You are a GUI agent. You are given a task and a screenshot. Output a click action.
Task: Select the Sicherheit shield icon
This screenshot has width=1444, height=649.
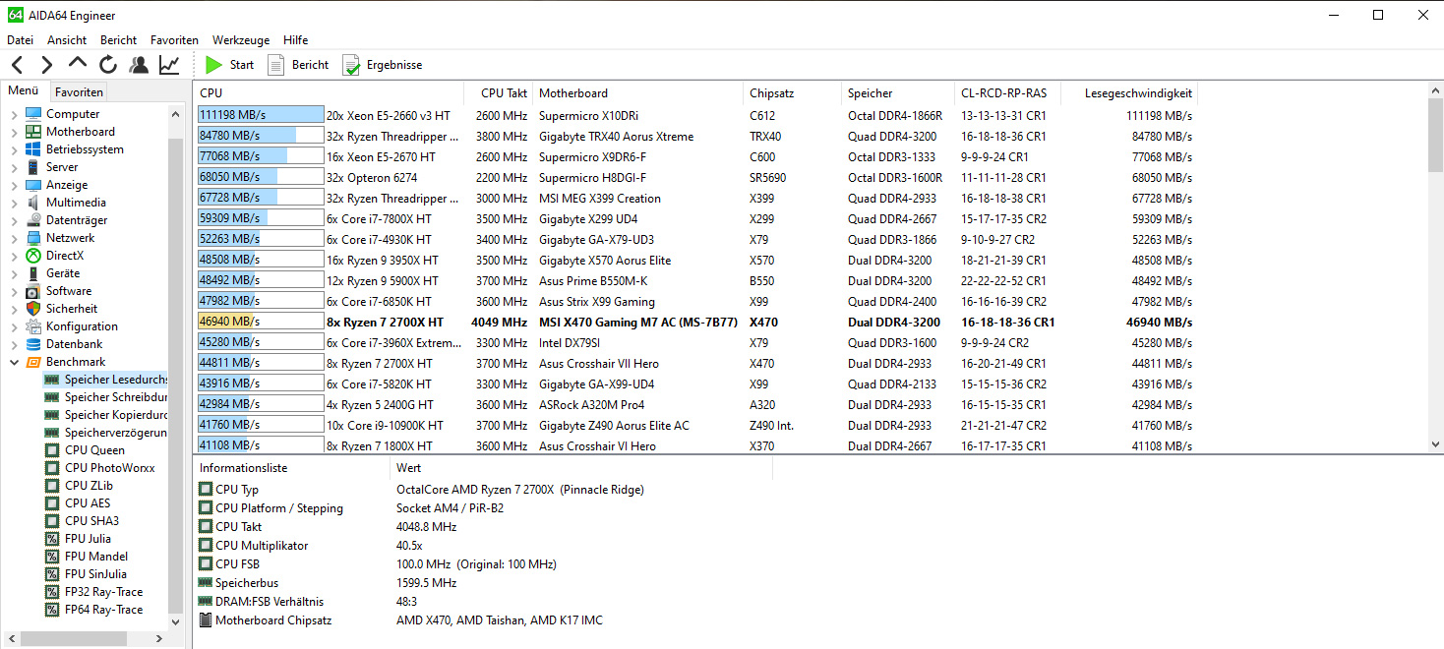click(x=33, y=309)
